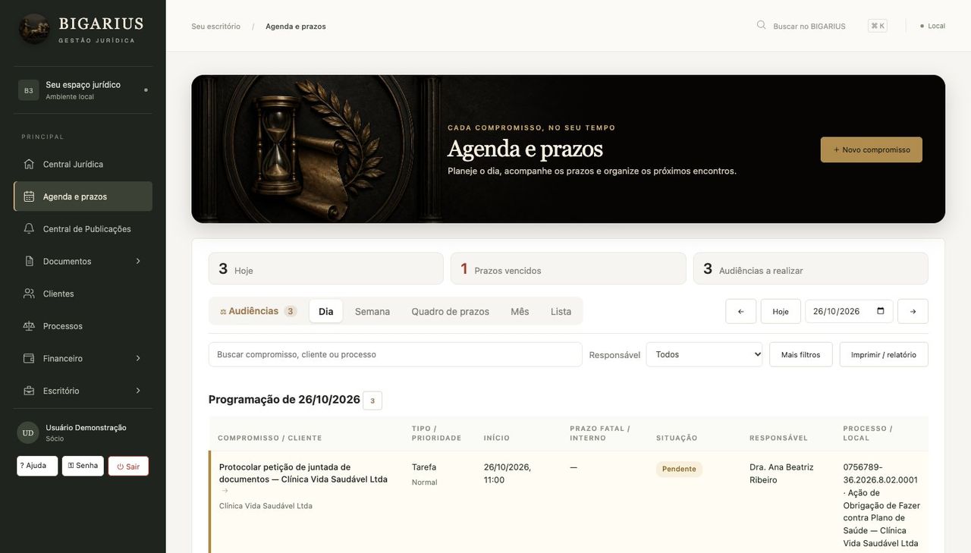
Task: Click the Ajuda button
Action: [37, 466]
